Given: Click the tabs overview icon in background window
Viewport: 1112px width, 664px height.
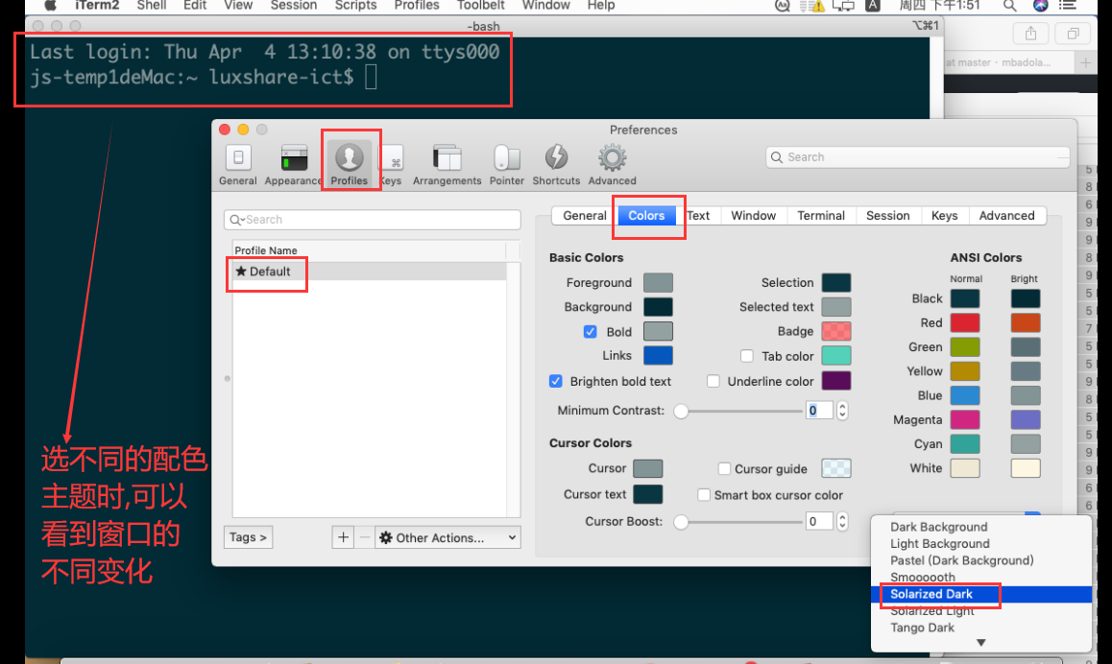Looking at the screenshot, I should (x=1073, y=34).
